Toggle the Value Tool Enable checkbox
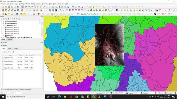 2,45
